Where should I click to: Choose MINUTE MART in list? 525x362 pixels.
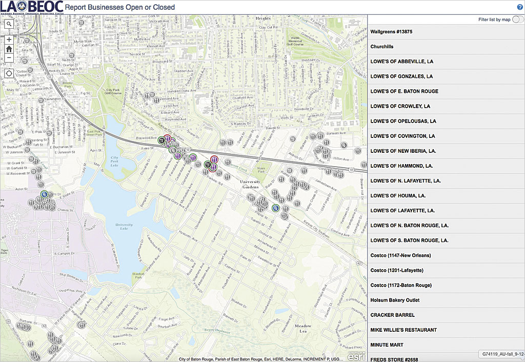446,345
